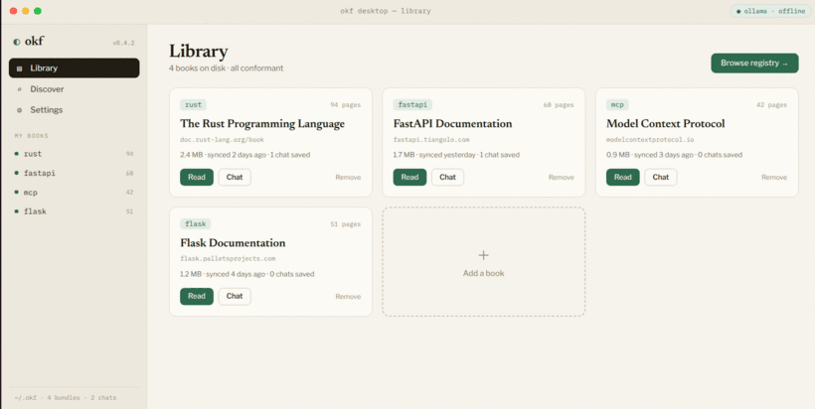
Task: Select fastapi in My Books list
Action: (74, 173)
